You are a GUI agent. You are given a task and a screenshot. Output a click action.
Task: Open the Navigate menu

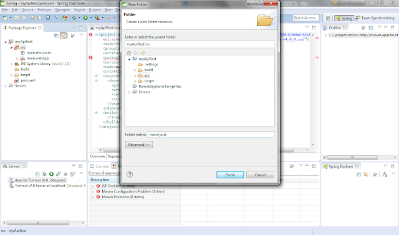click(62, 10)
